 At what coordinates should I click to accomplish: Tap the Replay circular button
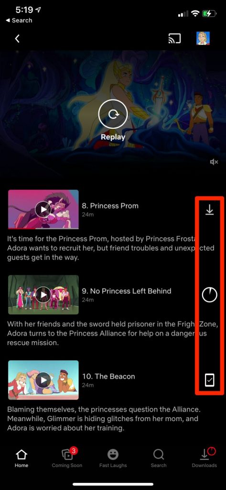coord(113,114)
